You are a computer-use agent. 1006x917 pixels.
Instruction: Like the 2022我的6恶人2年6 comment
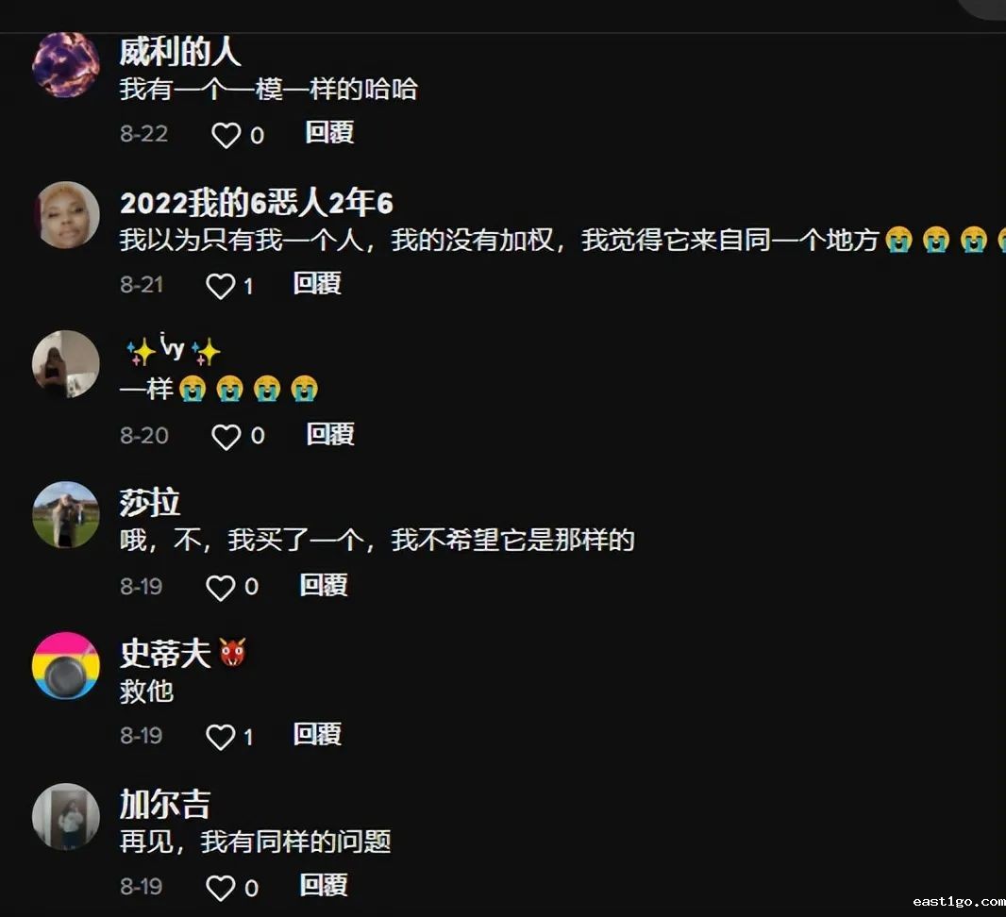click(220, 286)
